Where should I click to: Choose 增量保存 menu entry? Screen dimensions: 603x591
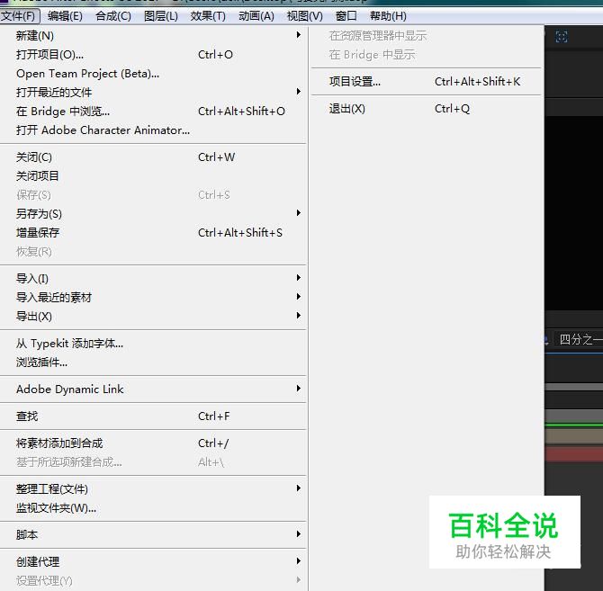[x=153, y=232]
